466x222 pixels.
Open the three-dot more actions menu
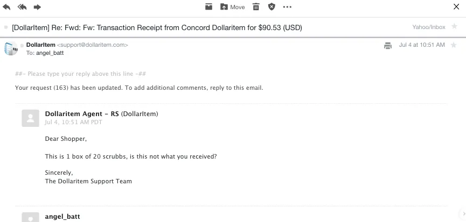tap(287, 7)
